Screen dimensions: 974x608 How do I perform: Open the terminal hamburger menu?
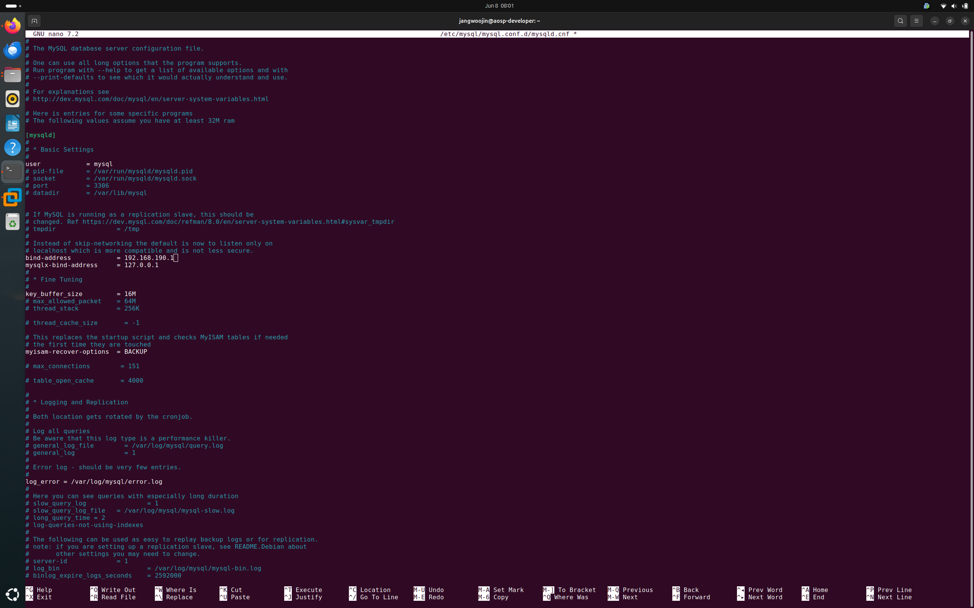coord(917,21)
